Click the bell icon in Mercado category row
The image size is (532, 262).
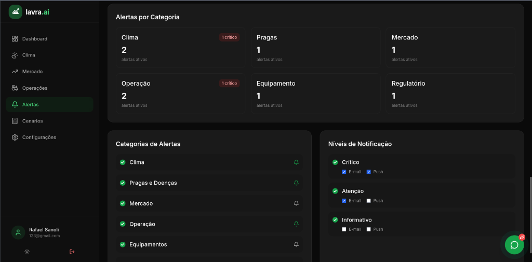(x=296, y=203)
